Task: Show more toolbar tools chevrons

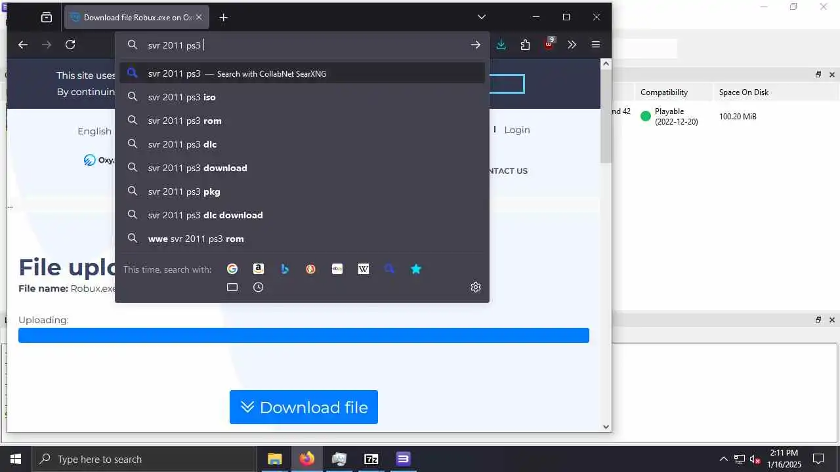Action: [x=572, y=45]
